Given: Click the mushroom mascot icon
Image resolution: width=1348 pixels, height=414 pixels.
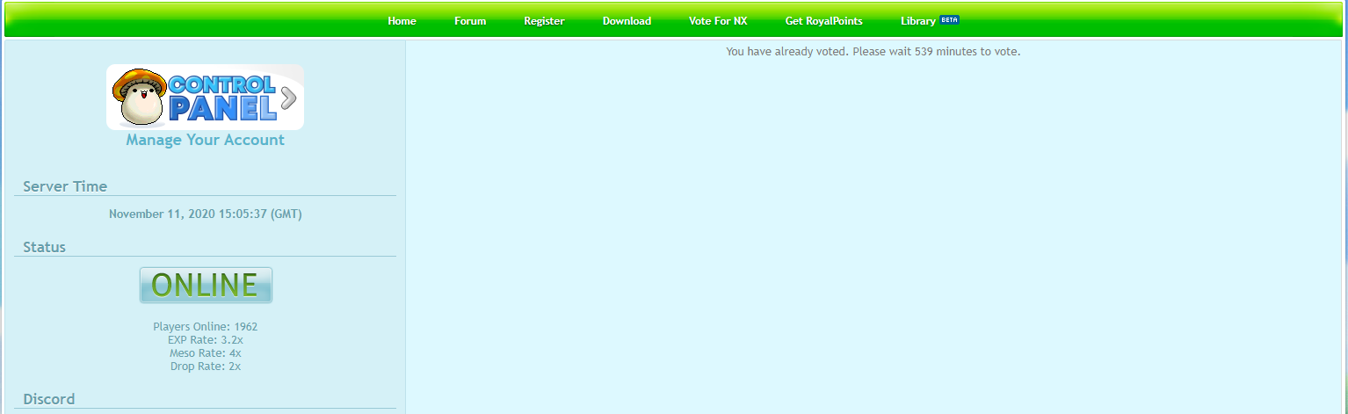Looking at the screenshot, I should pos(140,97).
